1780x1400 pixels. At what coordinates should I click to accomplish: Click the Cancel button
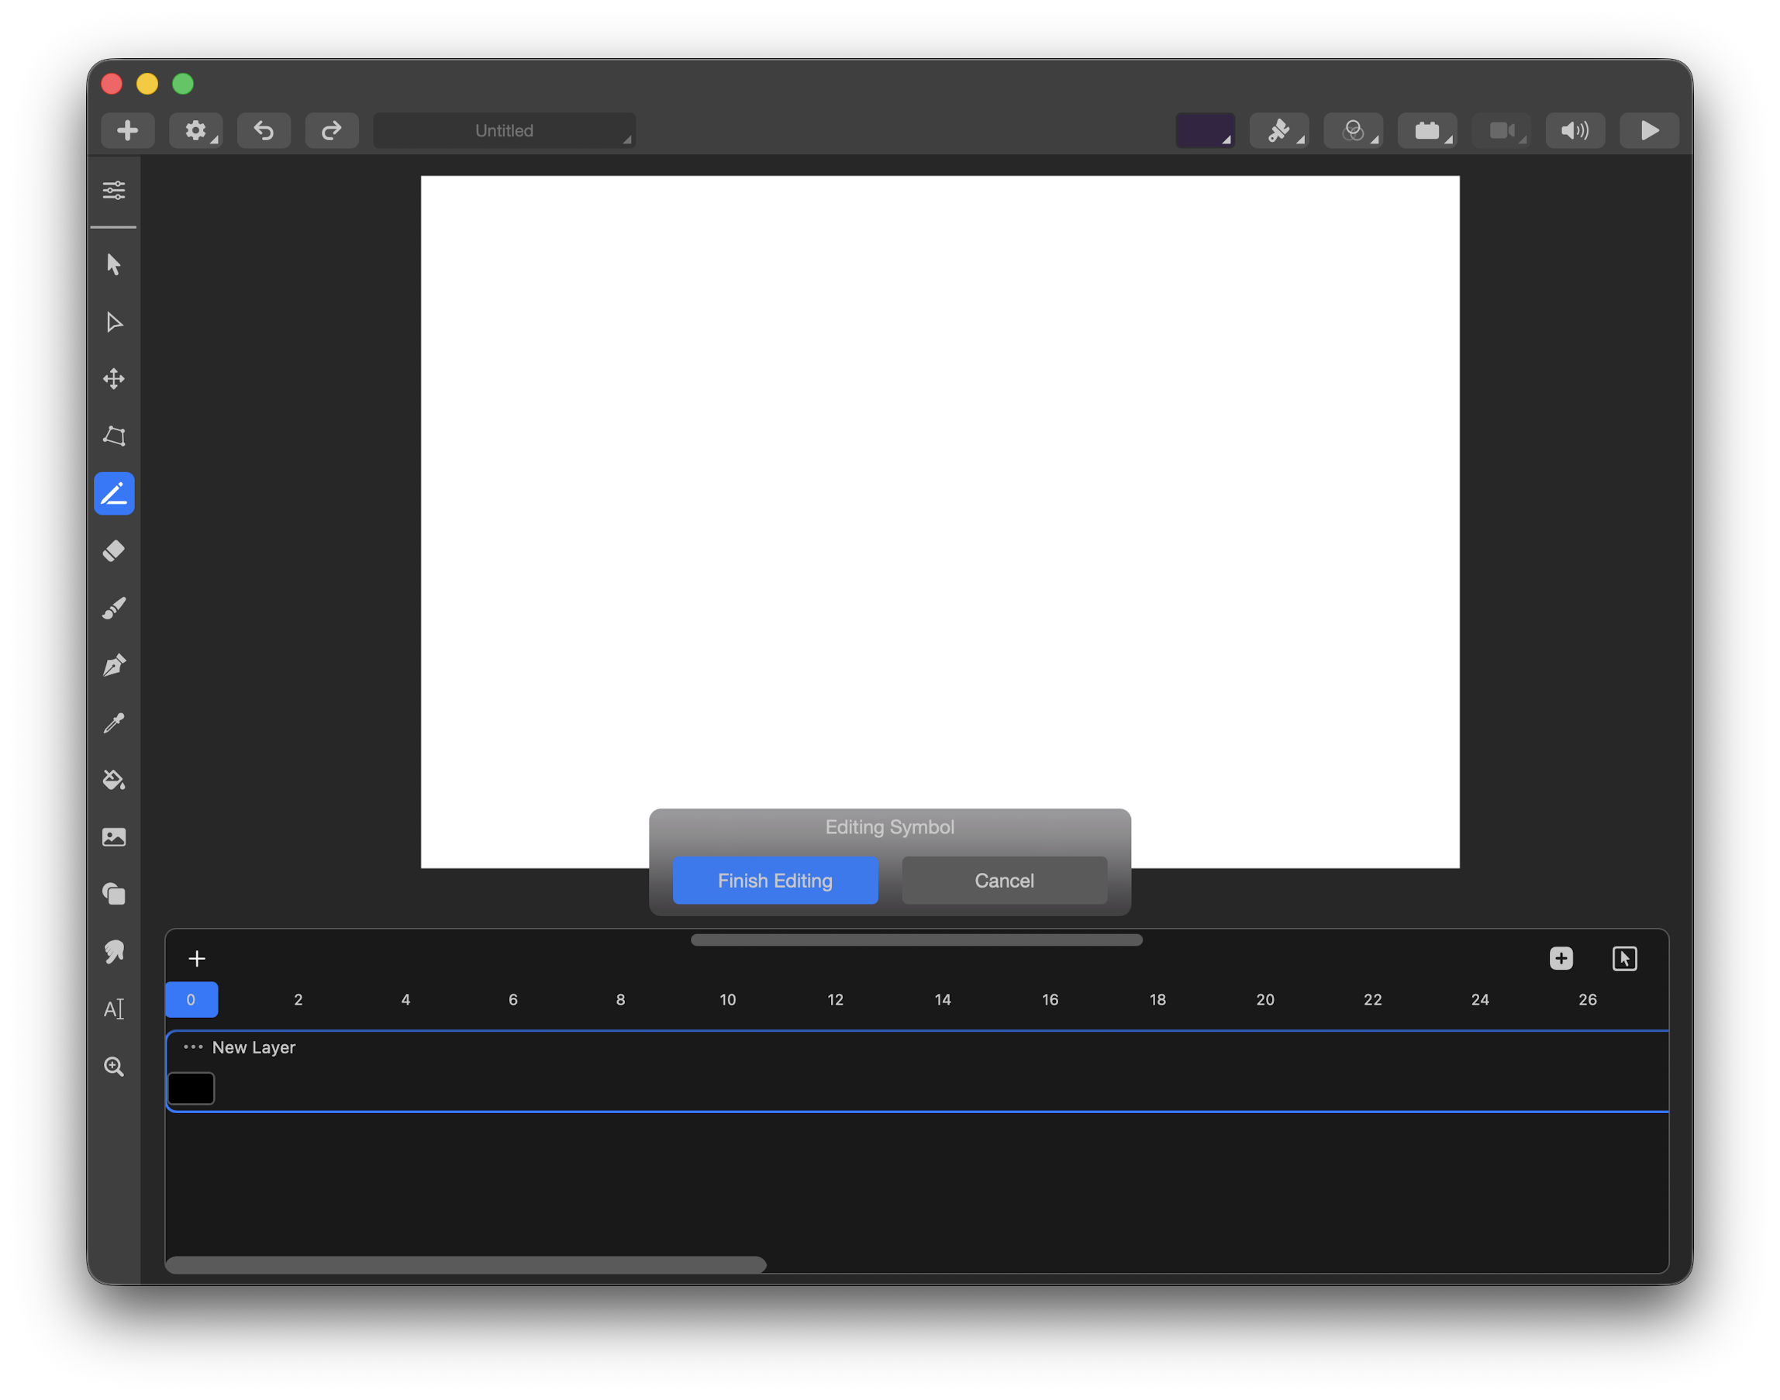tap(1004, 881)
